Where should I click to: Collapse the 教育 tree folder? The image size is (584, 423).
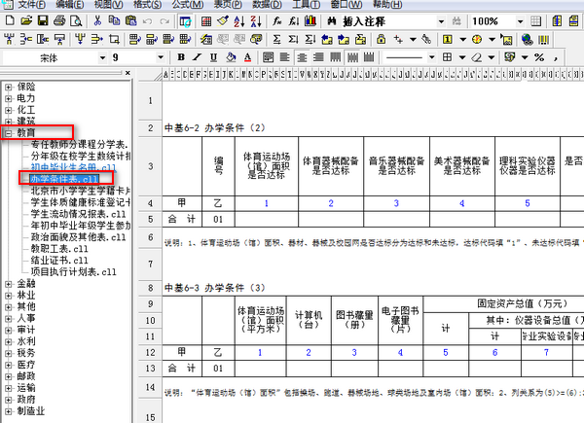pyautogui.click(x=9, y=131)
